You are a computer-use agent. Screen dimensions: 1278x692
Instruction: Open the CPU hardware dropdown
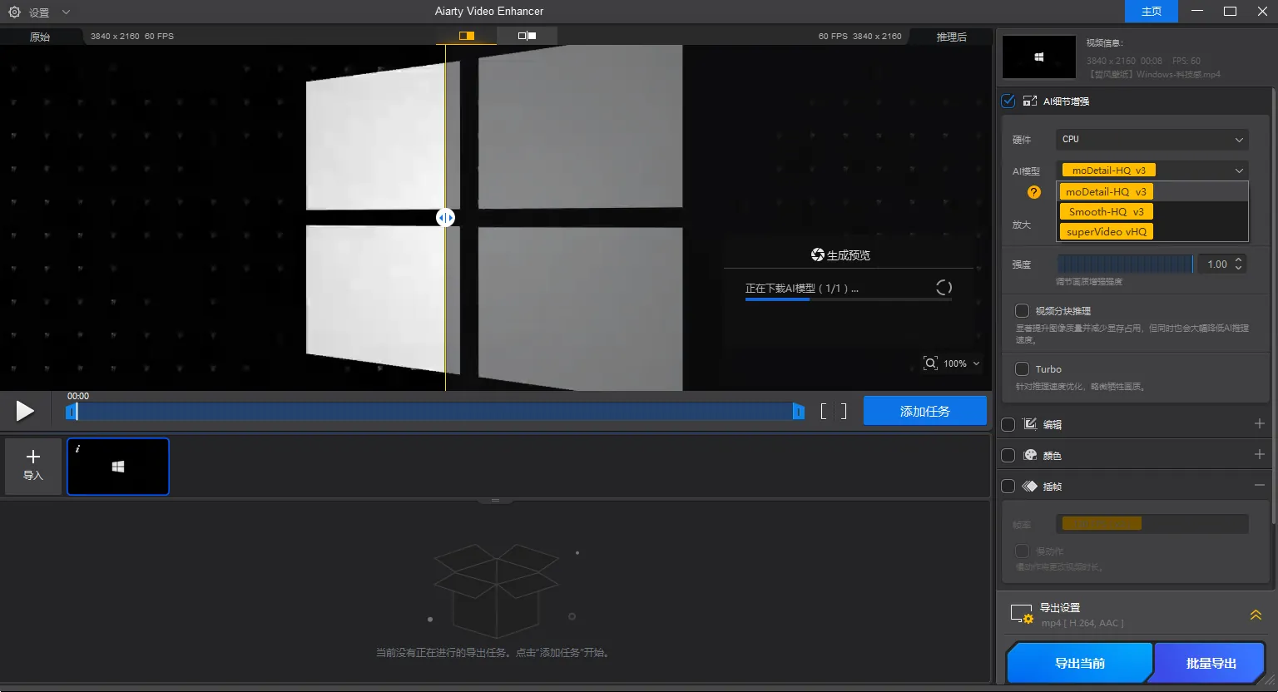[x=1152, y=139]
